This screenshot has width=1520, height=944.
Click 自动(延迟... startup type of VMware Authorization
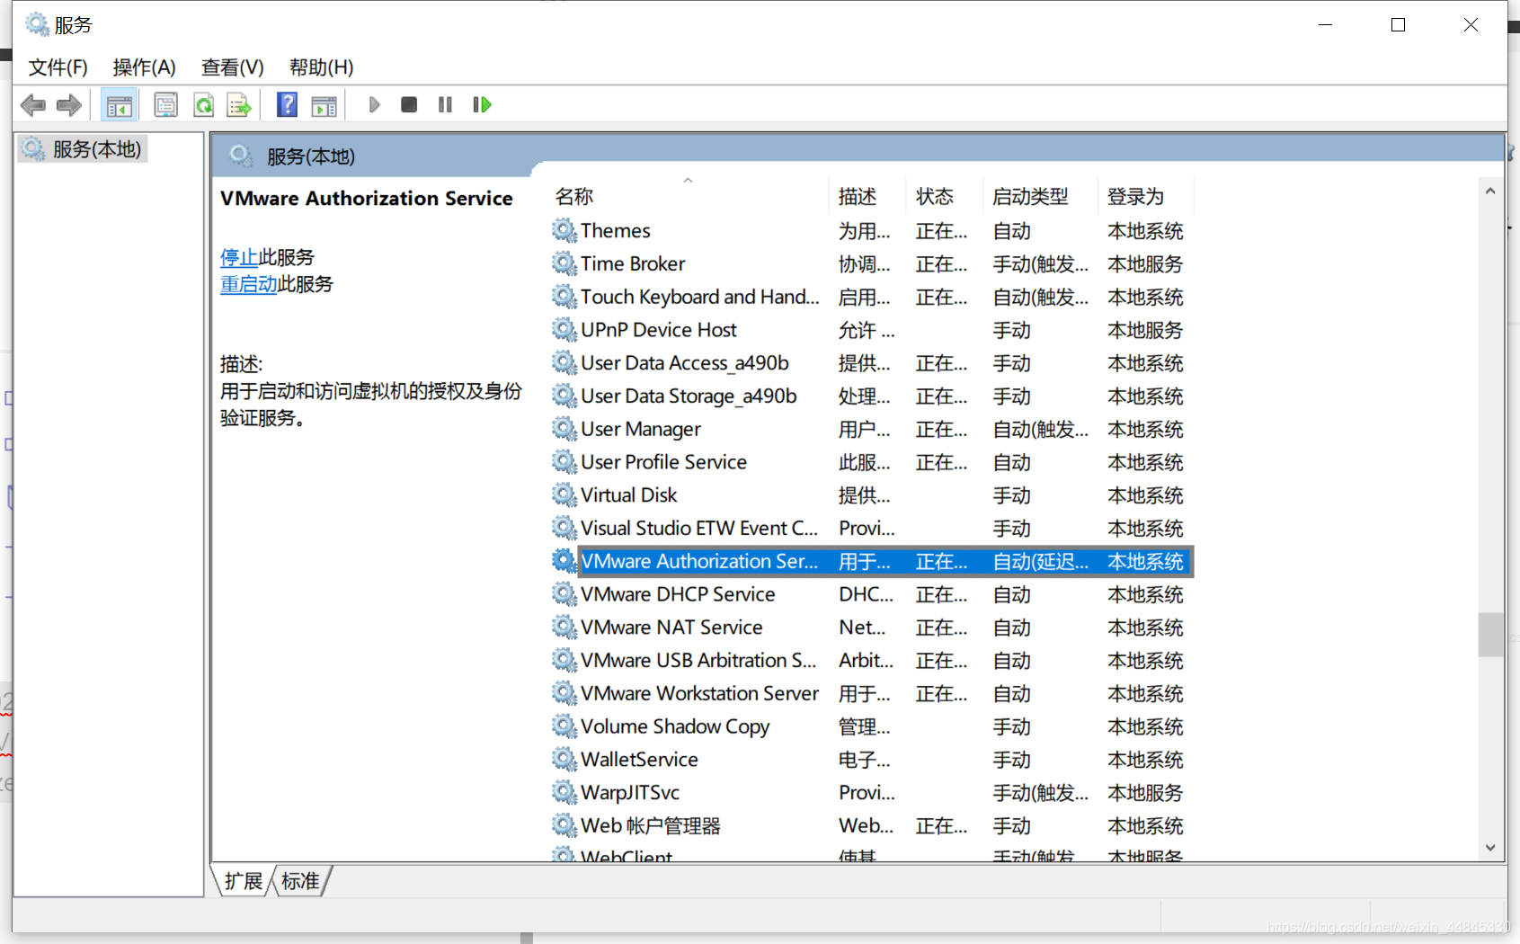click(x=1041, y=562)
